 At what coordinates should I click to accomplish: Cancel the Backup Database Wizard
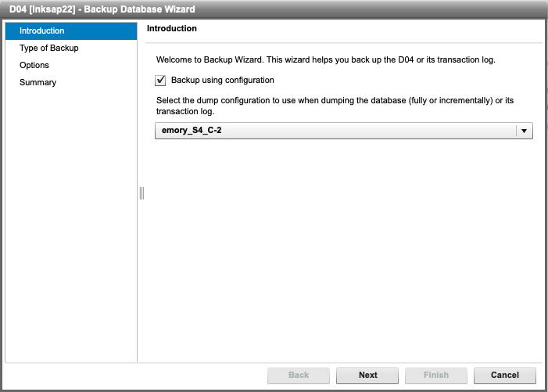[505, 375]
